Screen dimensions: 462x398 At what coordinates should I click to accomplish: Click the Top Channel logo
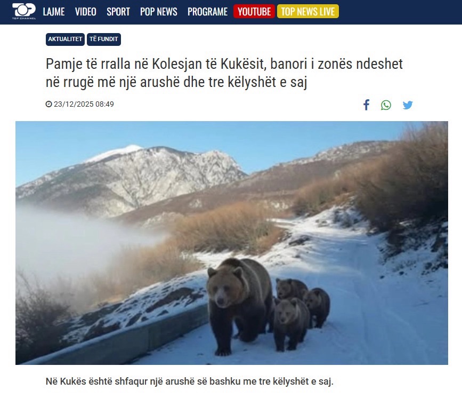24,11
